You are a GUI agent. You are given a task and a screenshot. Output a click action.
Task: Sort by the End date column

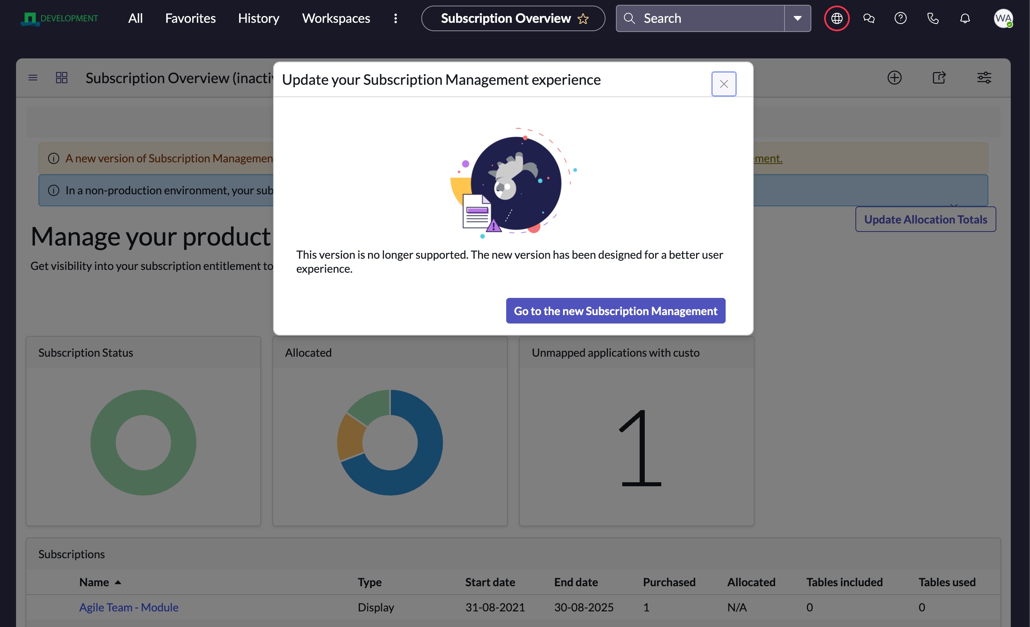click(575, 582)
